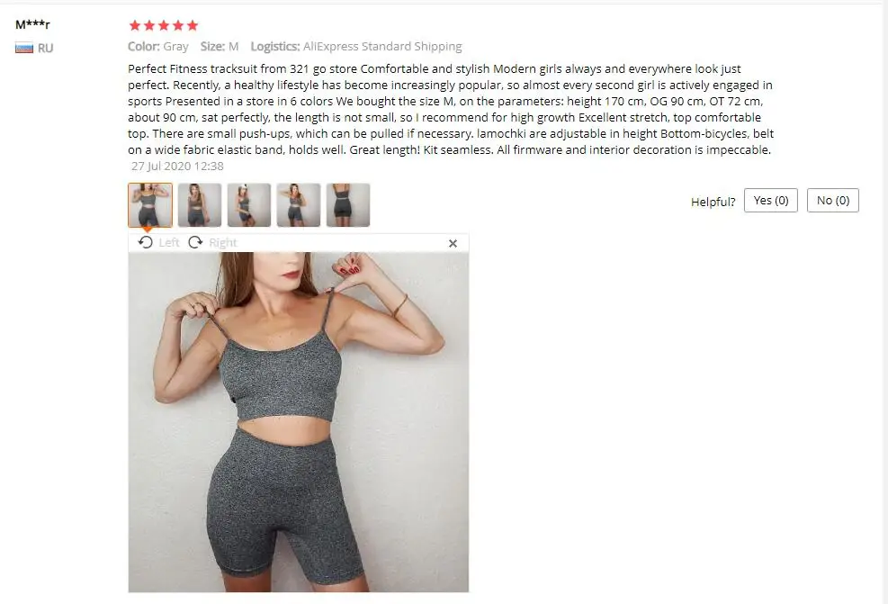Click the rotate left arrow icon
The width and height of the screenshot is (888, 604).
click(146, 242)
